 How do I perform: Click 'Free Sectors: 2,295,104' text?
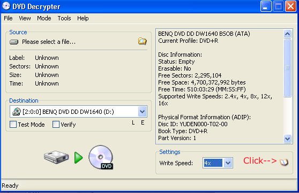click(190, 75)
